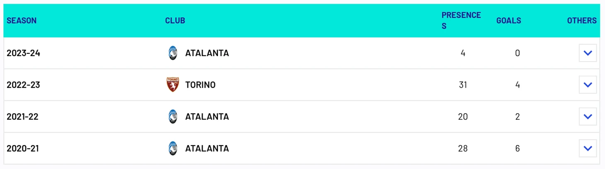The height and width of the screenshot is (169, 605).
Task: Click the Torino crest in 2022-23 row
Action: (172, 85)
